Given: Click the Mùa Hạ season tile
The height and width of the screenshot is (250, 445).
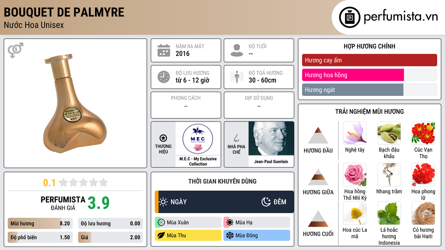Looking at the screenshot, I should pyautogui.click(x=257, y=223).
